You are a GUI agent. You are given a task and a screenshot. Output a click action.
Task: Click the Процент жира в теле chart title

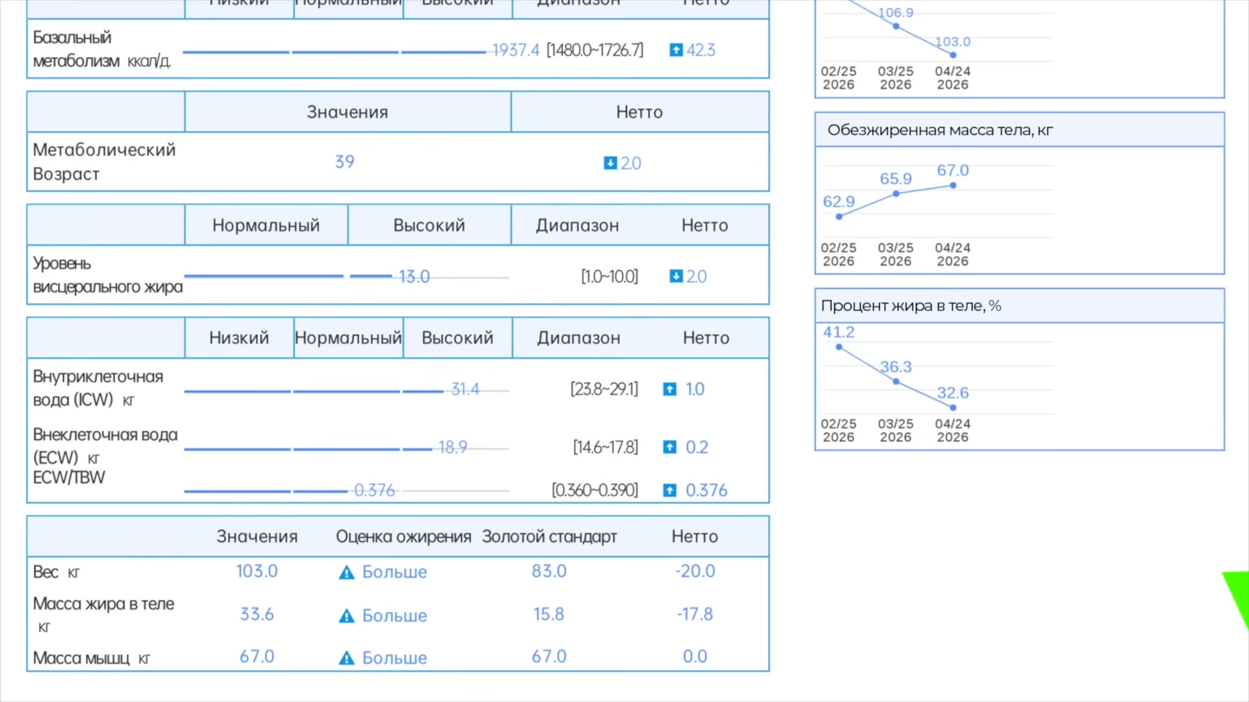click(911, 305)
